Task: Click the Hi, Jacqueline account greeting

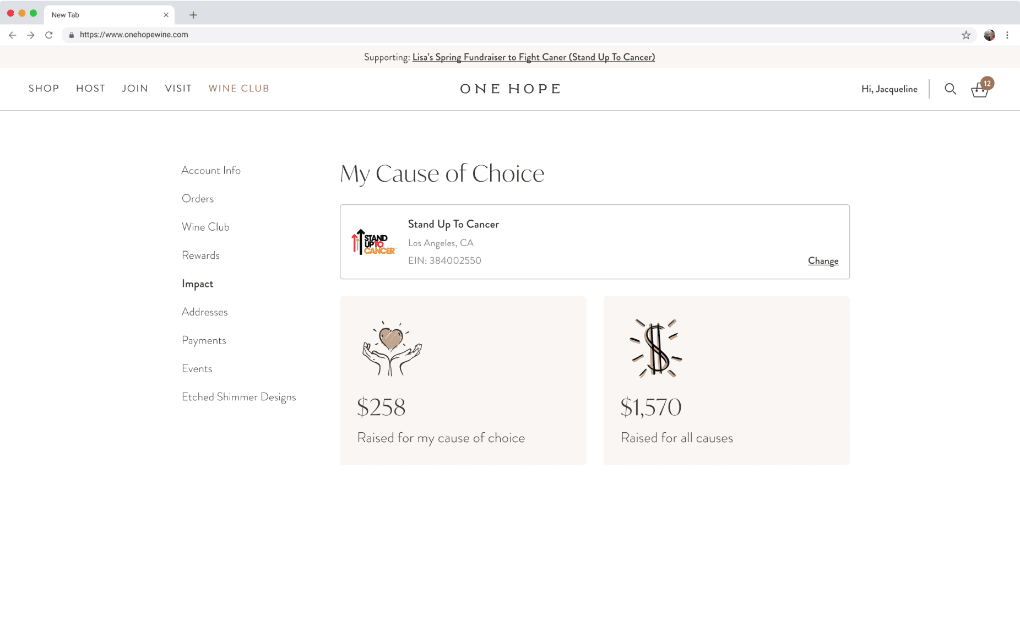Action: click(889, 89)
